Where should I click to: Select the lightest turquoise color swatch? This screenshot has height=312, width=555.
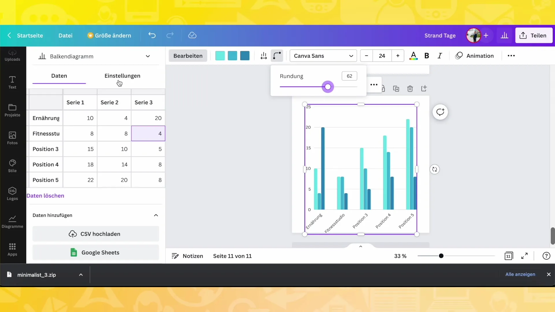pos(220,56)
